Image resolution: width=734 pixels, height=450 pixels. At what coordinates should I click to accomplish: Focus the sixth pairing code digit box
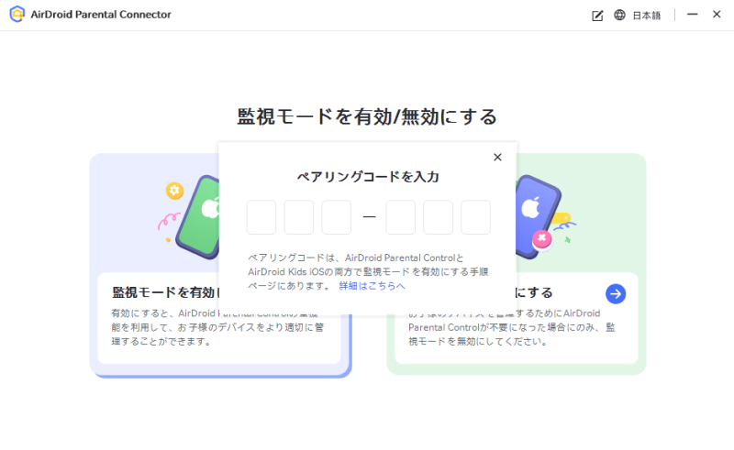[475, 217]
